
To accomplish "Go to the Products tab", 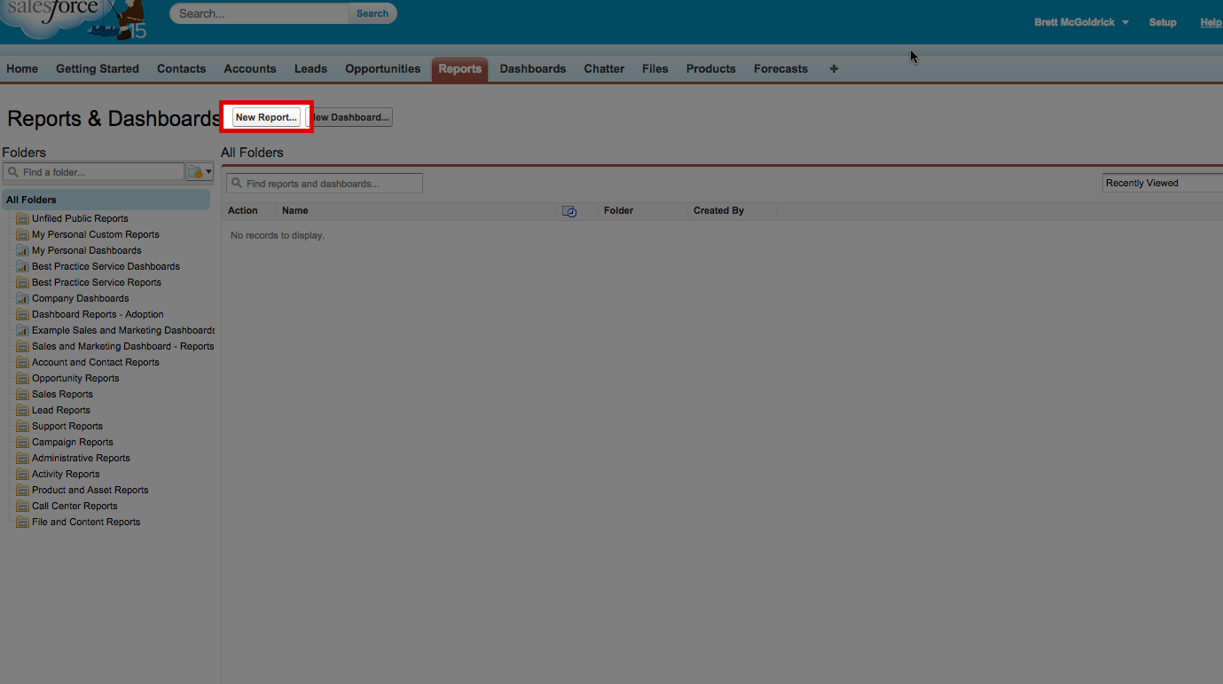I will coord(711,68).
